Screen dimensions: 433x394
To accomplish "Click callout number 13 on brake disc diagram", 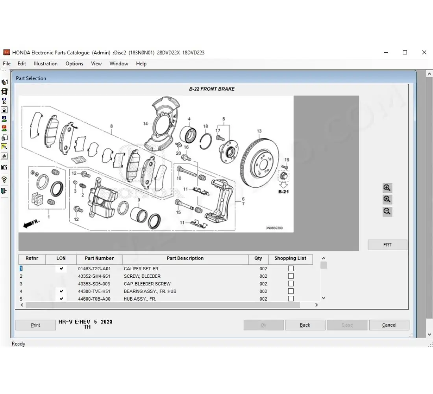I will point(259,131).
